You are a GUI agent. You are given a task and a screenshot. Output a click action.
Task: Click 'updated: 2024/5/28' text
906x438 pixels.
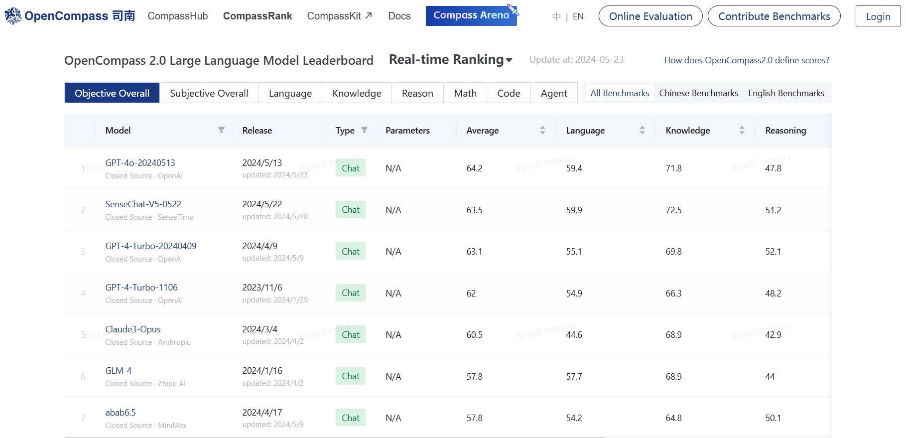275,217
